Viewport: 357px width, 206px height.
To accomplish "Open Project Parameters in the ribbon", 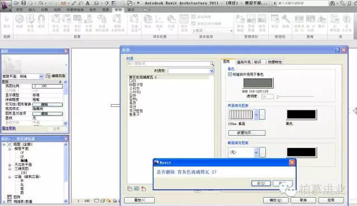I will (x=66, y=23).
